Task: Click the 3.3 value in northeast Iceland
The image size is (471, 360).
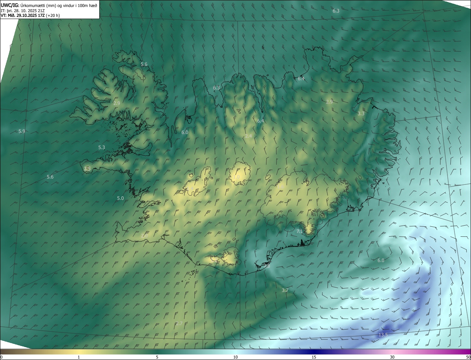Action: click(x=361, y=113)
